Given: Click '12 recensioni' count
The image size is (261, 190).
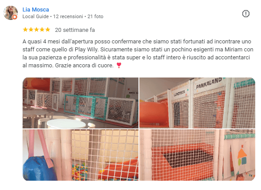Looking at the screenshot, I should (x=68, y=16).
